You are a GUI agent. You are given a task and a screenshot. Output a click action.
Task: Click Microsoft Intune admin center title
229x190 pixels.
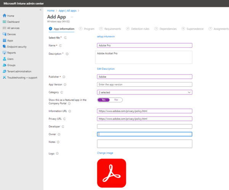click(x=24, y=3)
